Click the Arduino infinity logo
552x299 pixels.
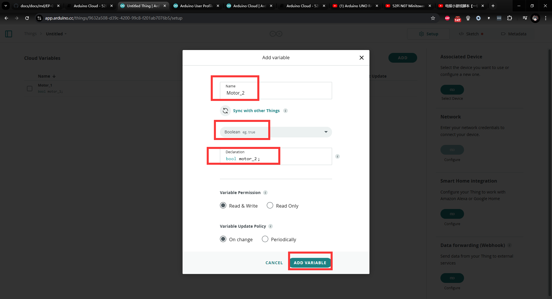[x=276, y=34]
